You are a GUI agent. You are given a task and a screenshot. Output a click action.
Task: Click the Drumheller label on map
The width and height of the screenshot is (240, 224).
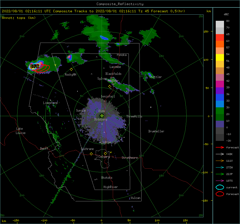(156, 131)
